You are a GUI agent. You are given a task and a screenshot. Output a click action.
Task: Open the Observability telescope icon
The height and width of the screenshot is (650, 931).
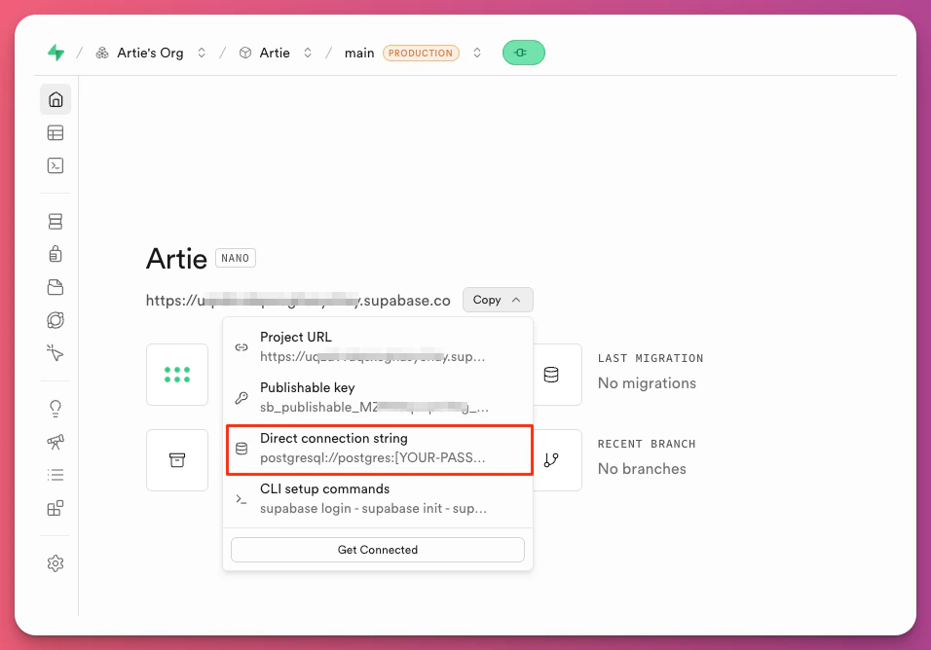point(56,441)
